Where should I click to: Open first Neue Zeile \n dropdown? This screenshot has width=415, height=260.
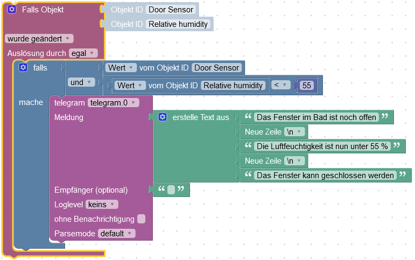point(294,131)
